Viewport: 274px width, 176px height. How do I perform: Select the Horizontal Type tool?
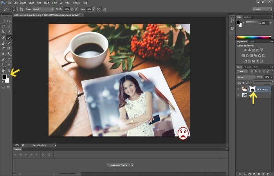(9, 59)
